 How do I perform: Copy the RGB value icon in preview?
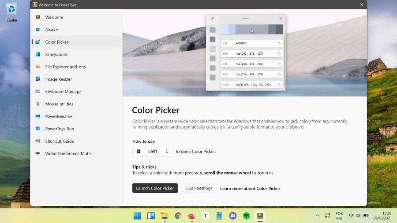[279, 54]
